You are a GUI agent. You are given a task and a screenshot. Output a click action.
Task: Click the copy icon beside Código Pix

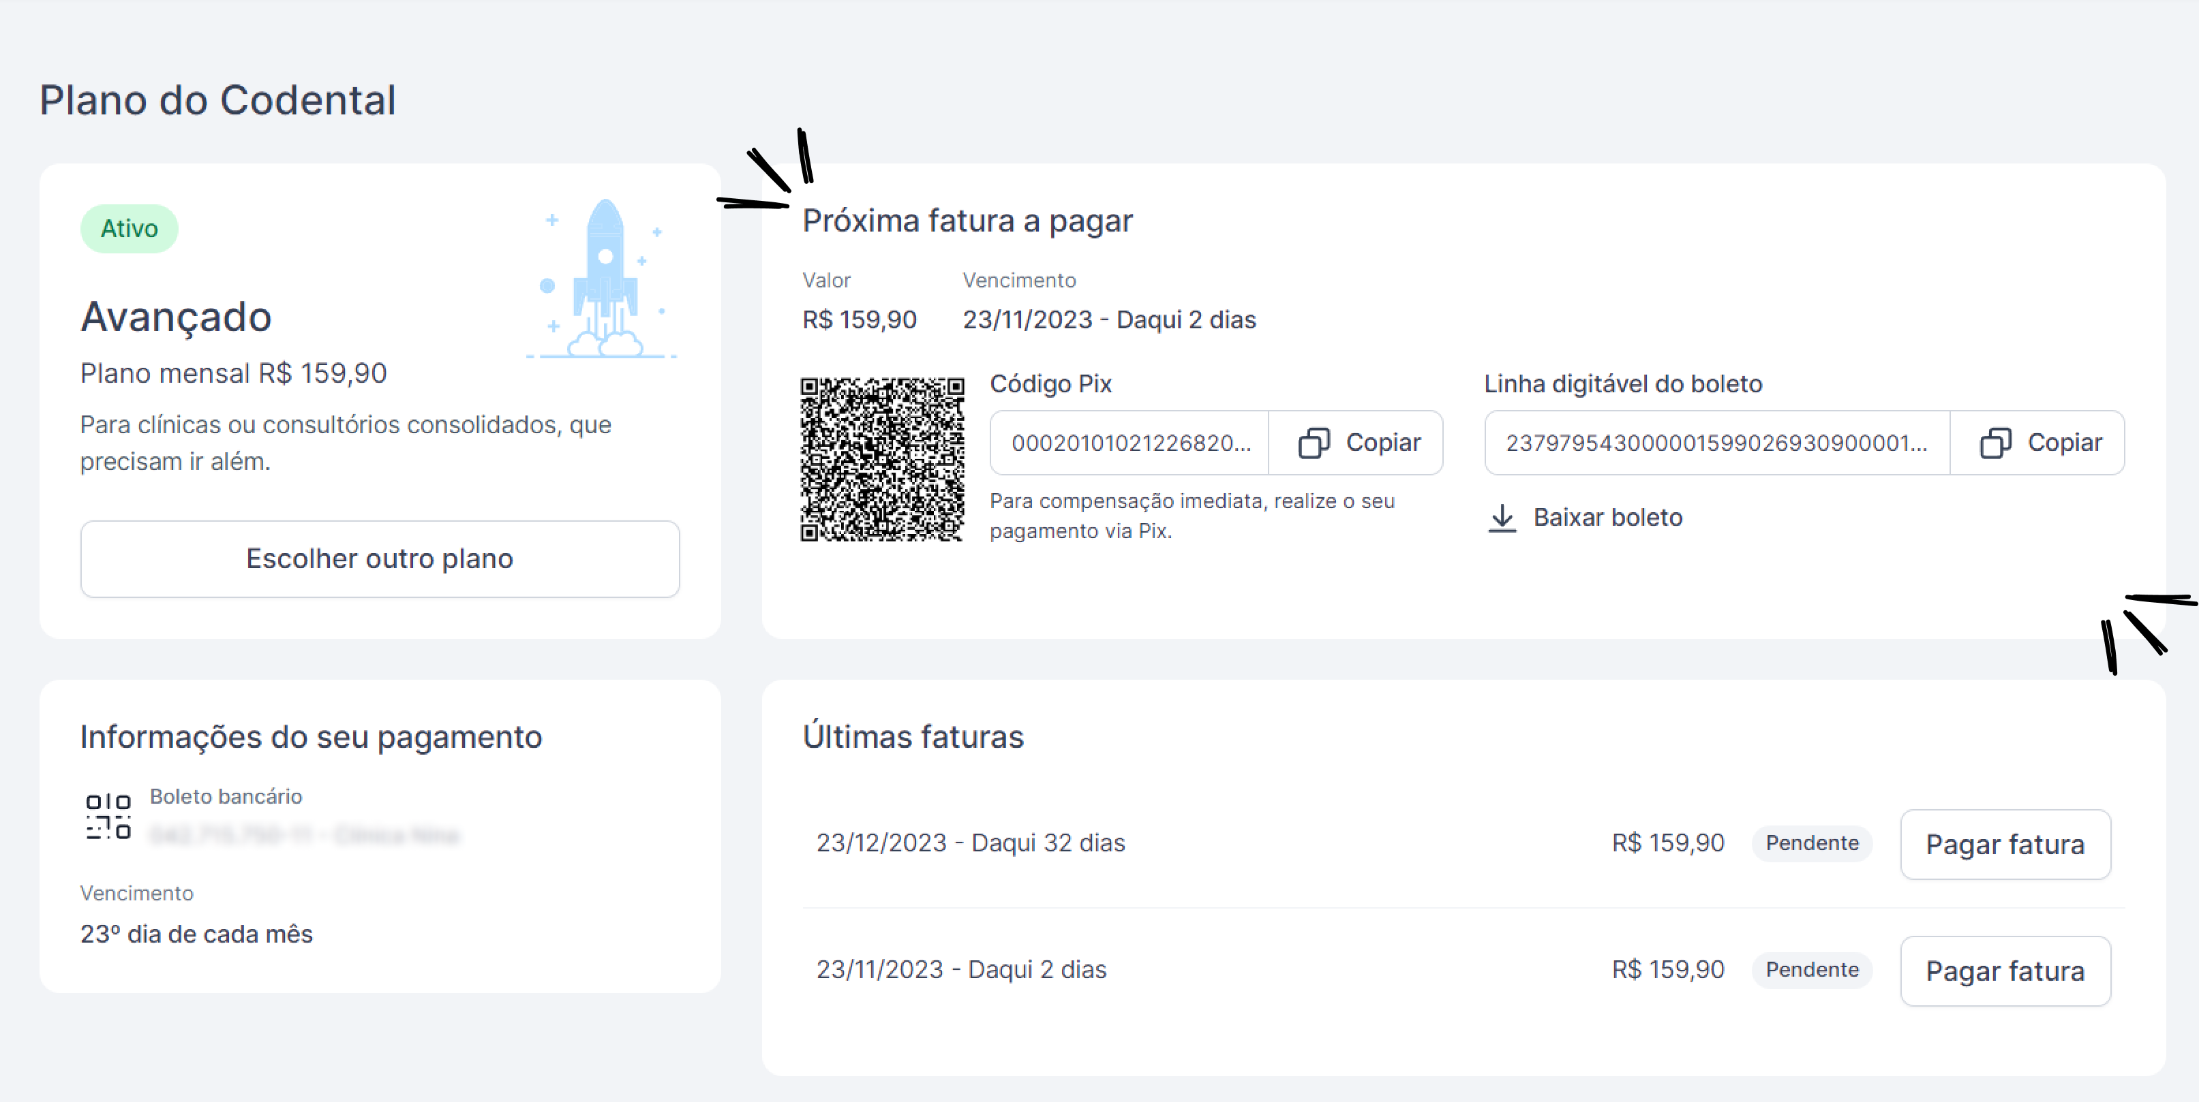pyautogui.click(x=1314, y=443)
